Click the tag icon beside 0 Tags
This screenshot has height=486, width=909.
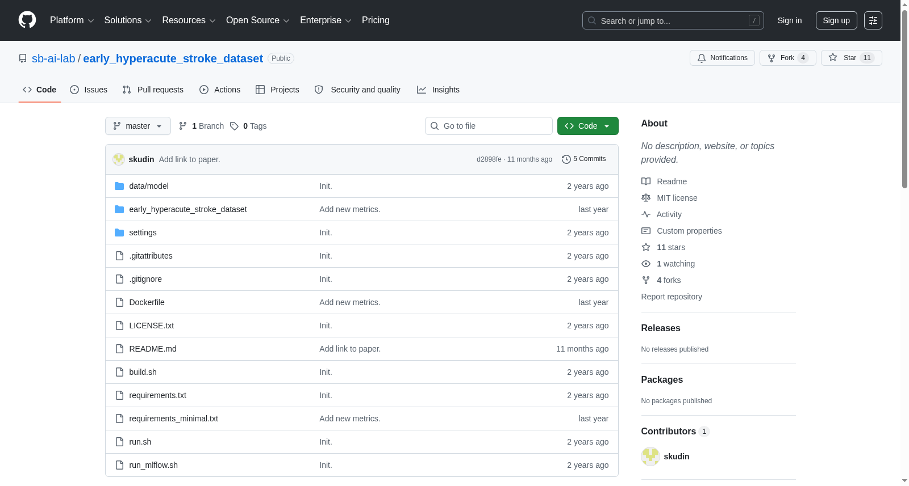234,126
